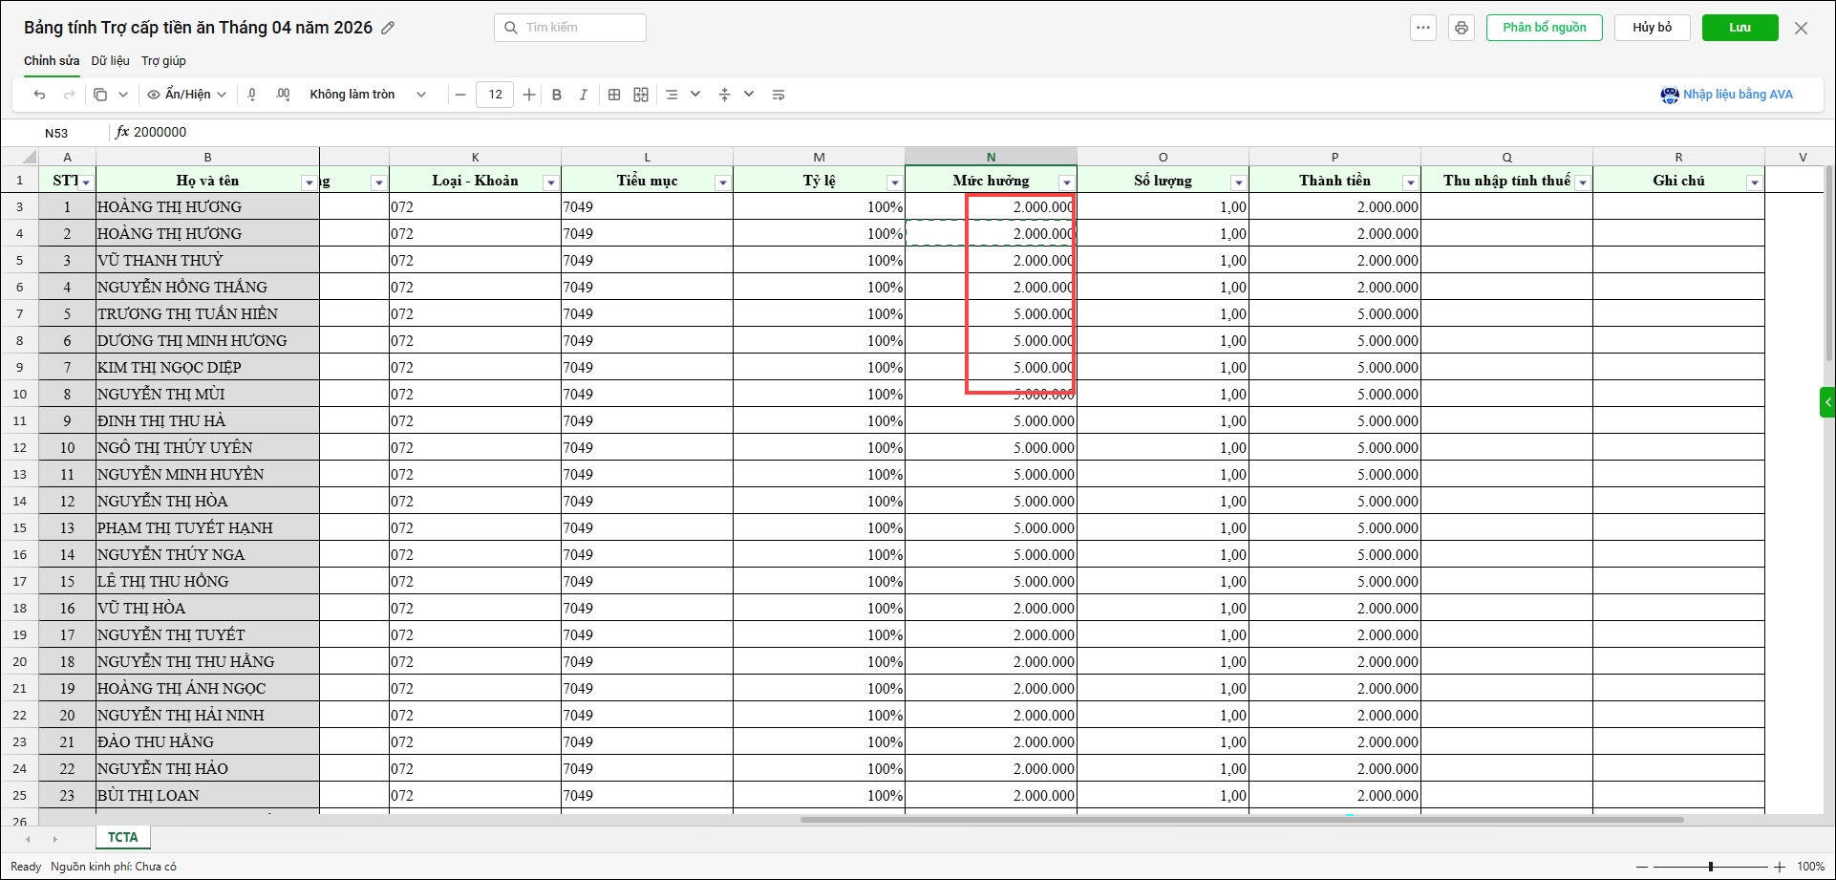
Task: Click the print icon button
Action: point(1461,28)
